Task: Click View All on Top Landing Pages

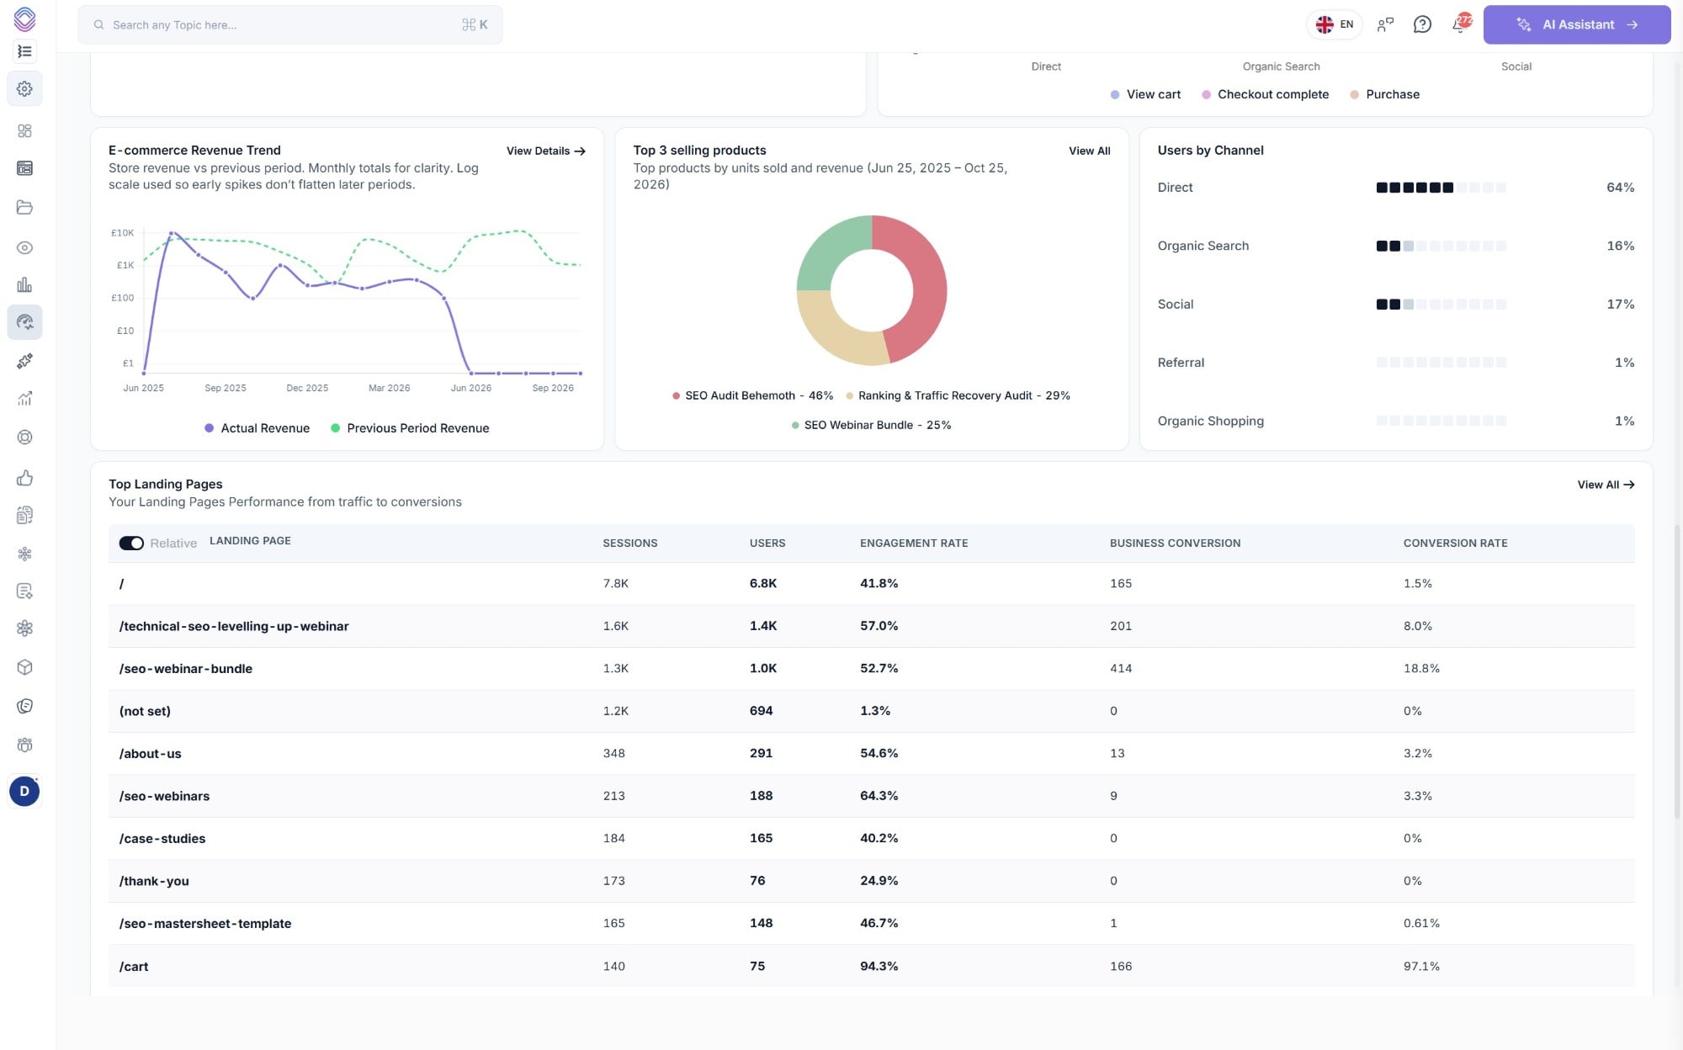Action: coord(1606,485)
